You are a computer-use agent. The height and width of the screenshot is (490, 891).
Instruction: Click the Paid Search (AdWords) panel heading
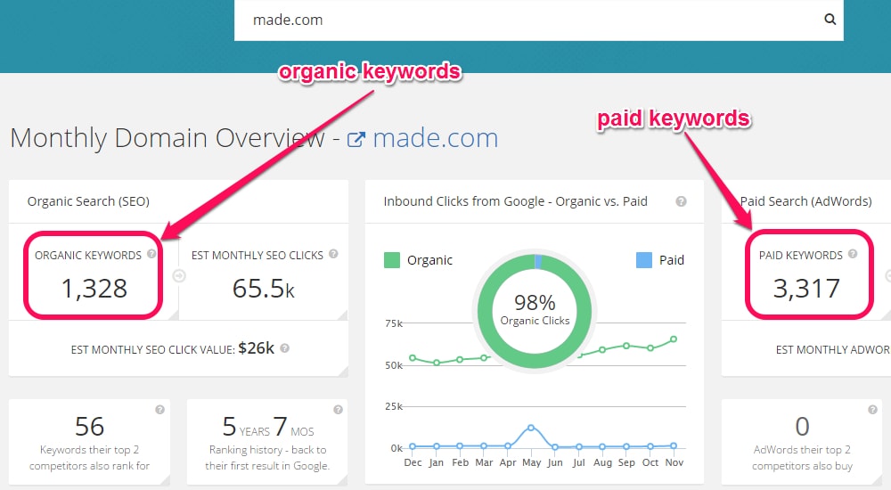tap(805, 201)
